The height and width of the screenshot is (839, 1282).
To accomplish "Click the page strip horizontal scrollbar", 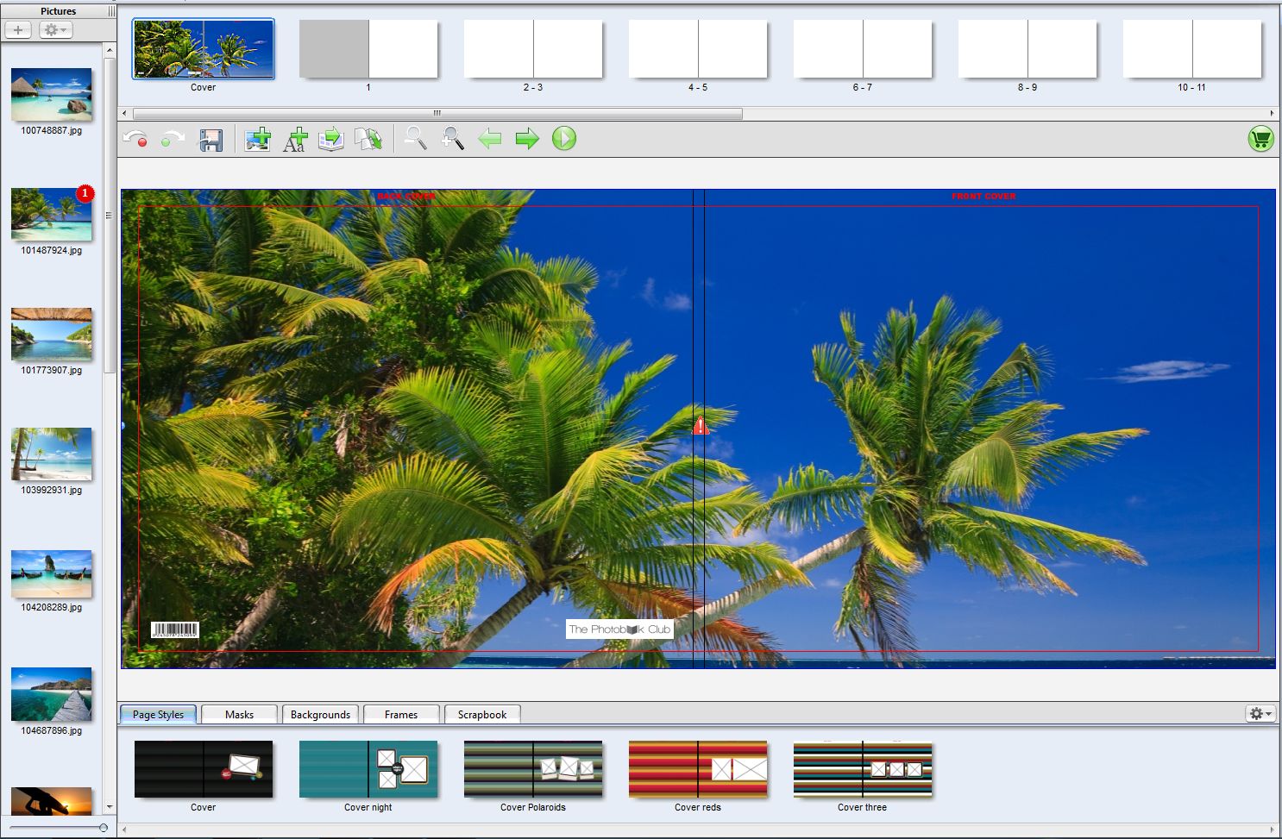I will (437, 113).
